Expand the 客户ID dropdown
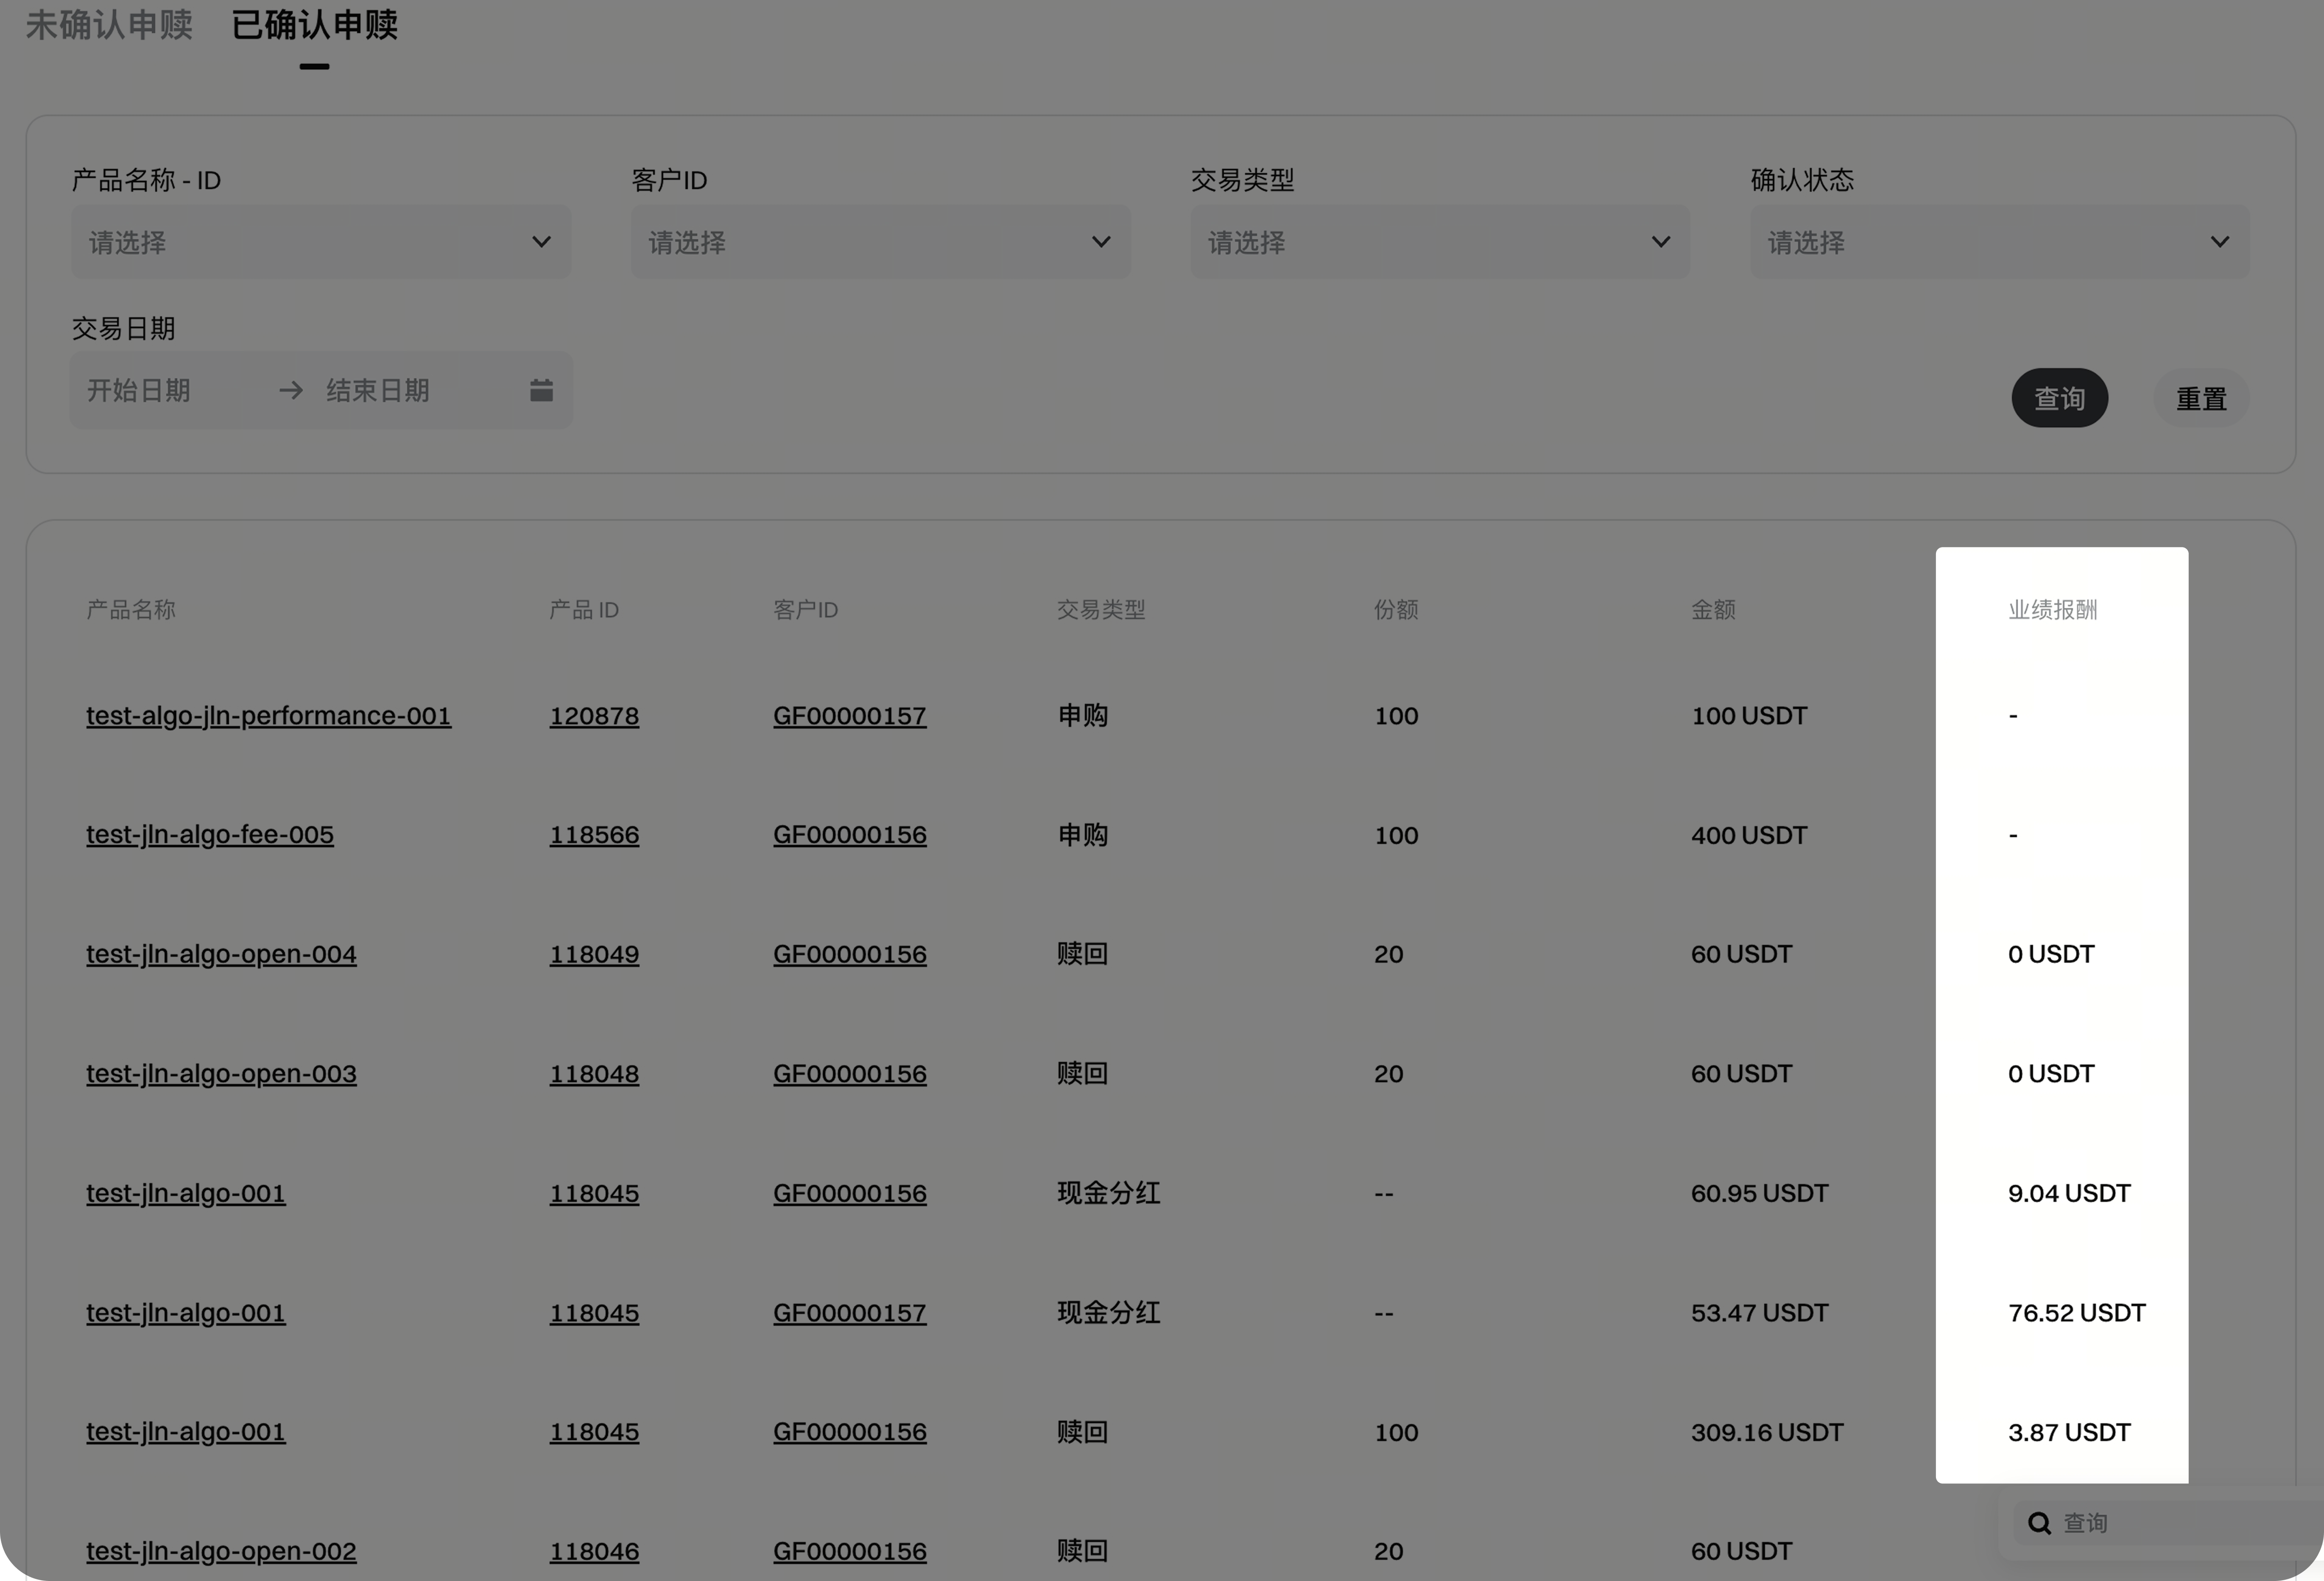2324x1581 pixels. [x=880, y=242]
